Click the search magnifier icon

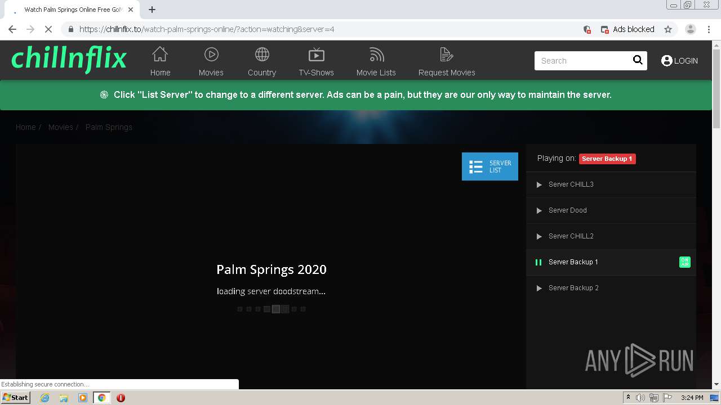click(638, 60)
